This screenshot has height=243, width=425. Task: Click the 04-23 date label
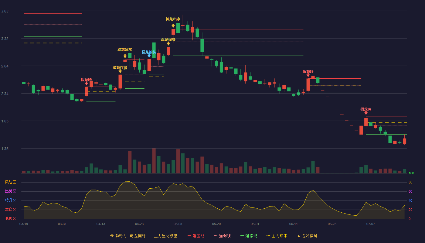139,224
